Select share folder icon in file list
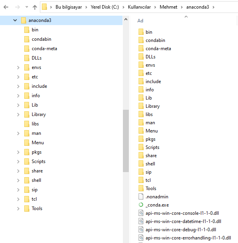The height and width of the screenshot is (243, 238). click(x=141, y=155)
